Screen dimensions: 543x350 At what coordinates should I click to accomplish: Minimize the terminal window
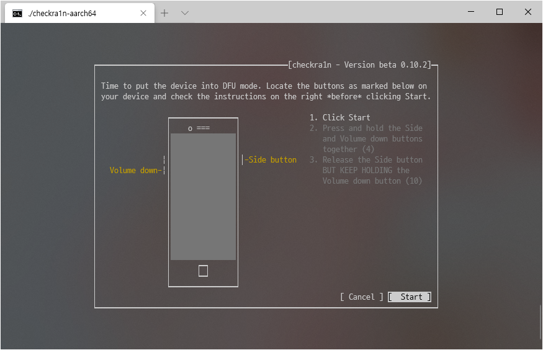click(x=471, y=12)
